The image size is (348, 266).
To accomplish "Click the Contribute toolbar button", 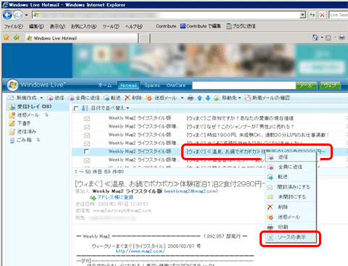I will pos(166,26).
